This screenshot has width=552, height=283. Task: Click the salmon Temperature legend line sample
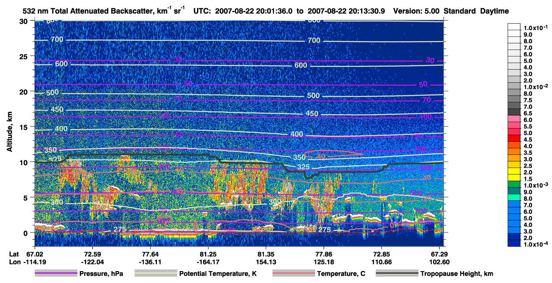coord(293,274)
